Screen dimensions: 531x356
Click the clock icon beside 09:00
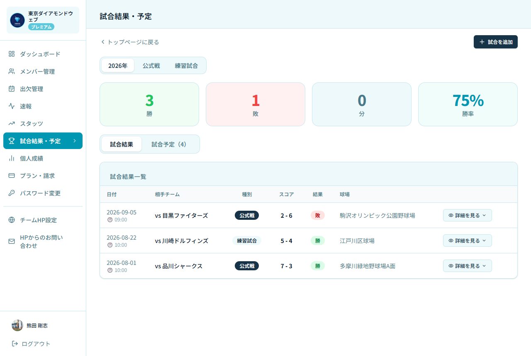[x=110, y=220]
